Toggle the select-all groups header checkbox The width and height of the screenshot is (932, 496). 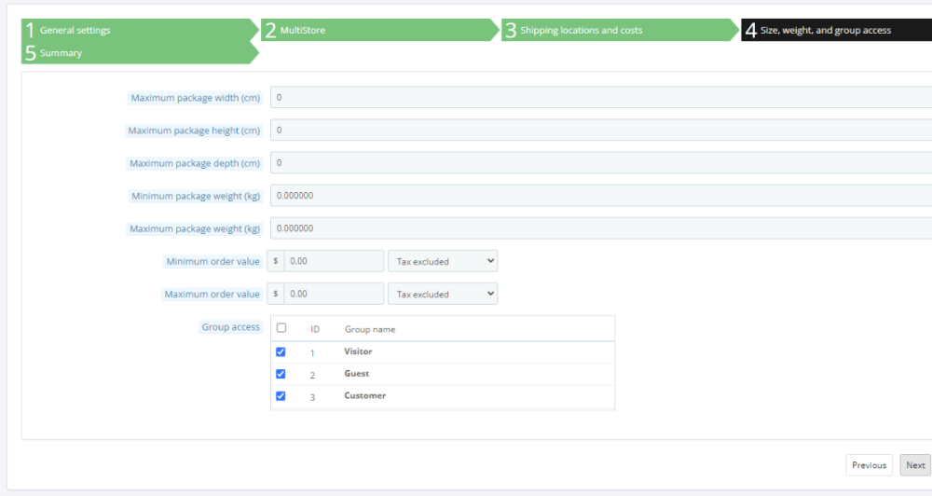click(281, 328)
